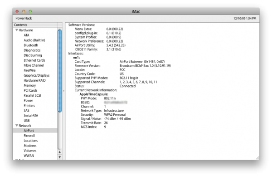The width and height of the screenshot is (272, 177).
Task: Select ATA in the Hardware list
Action: click(26, 35)
